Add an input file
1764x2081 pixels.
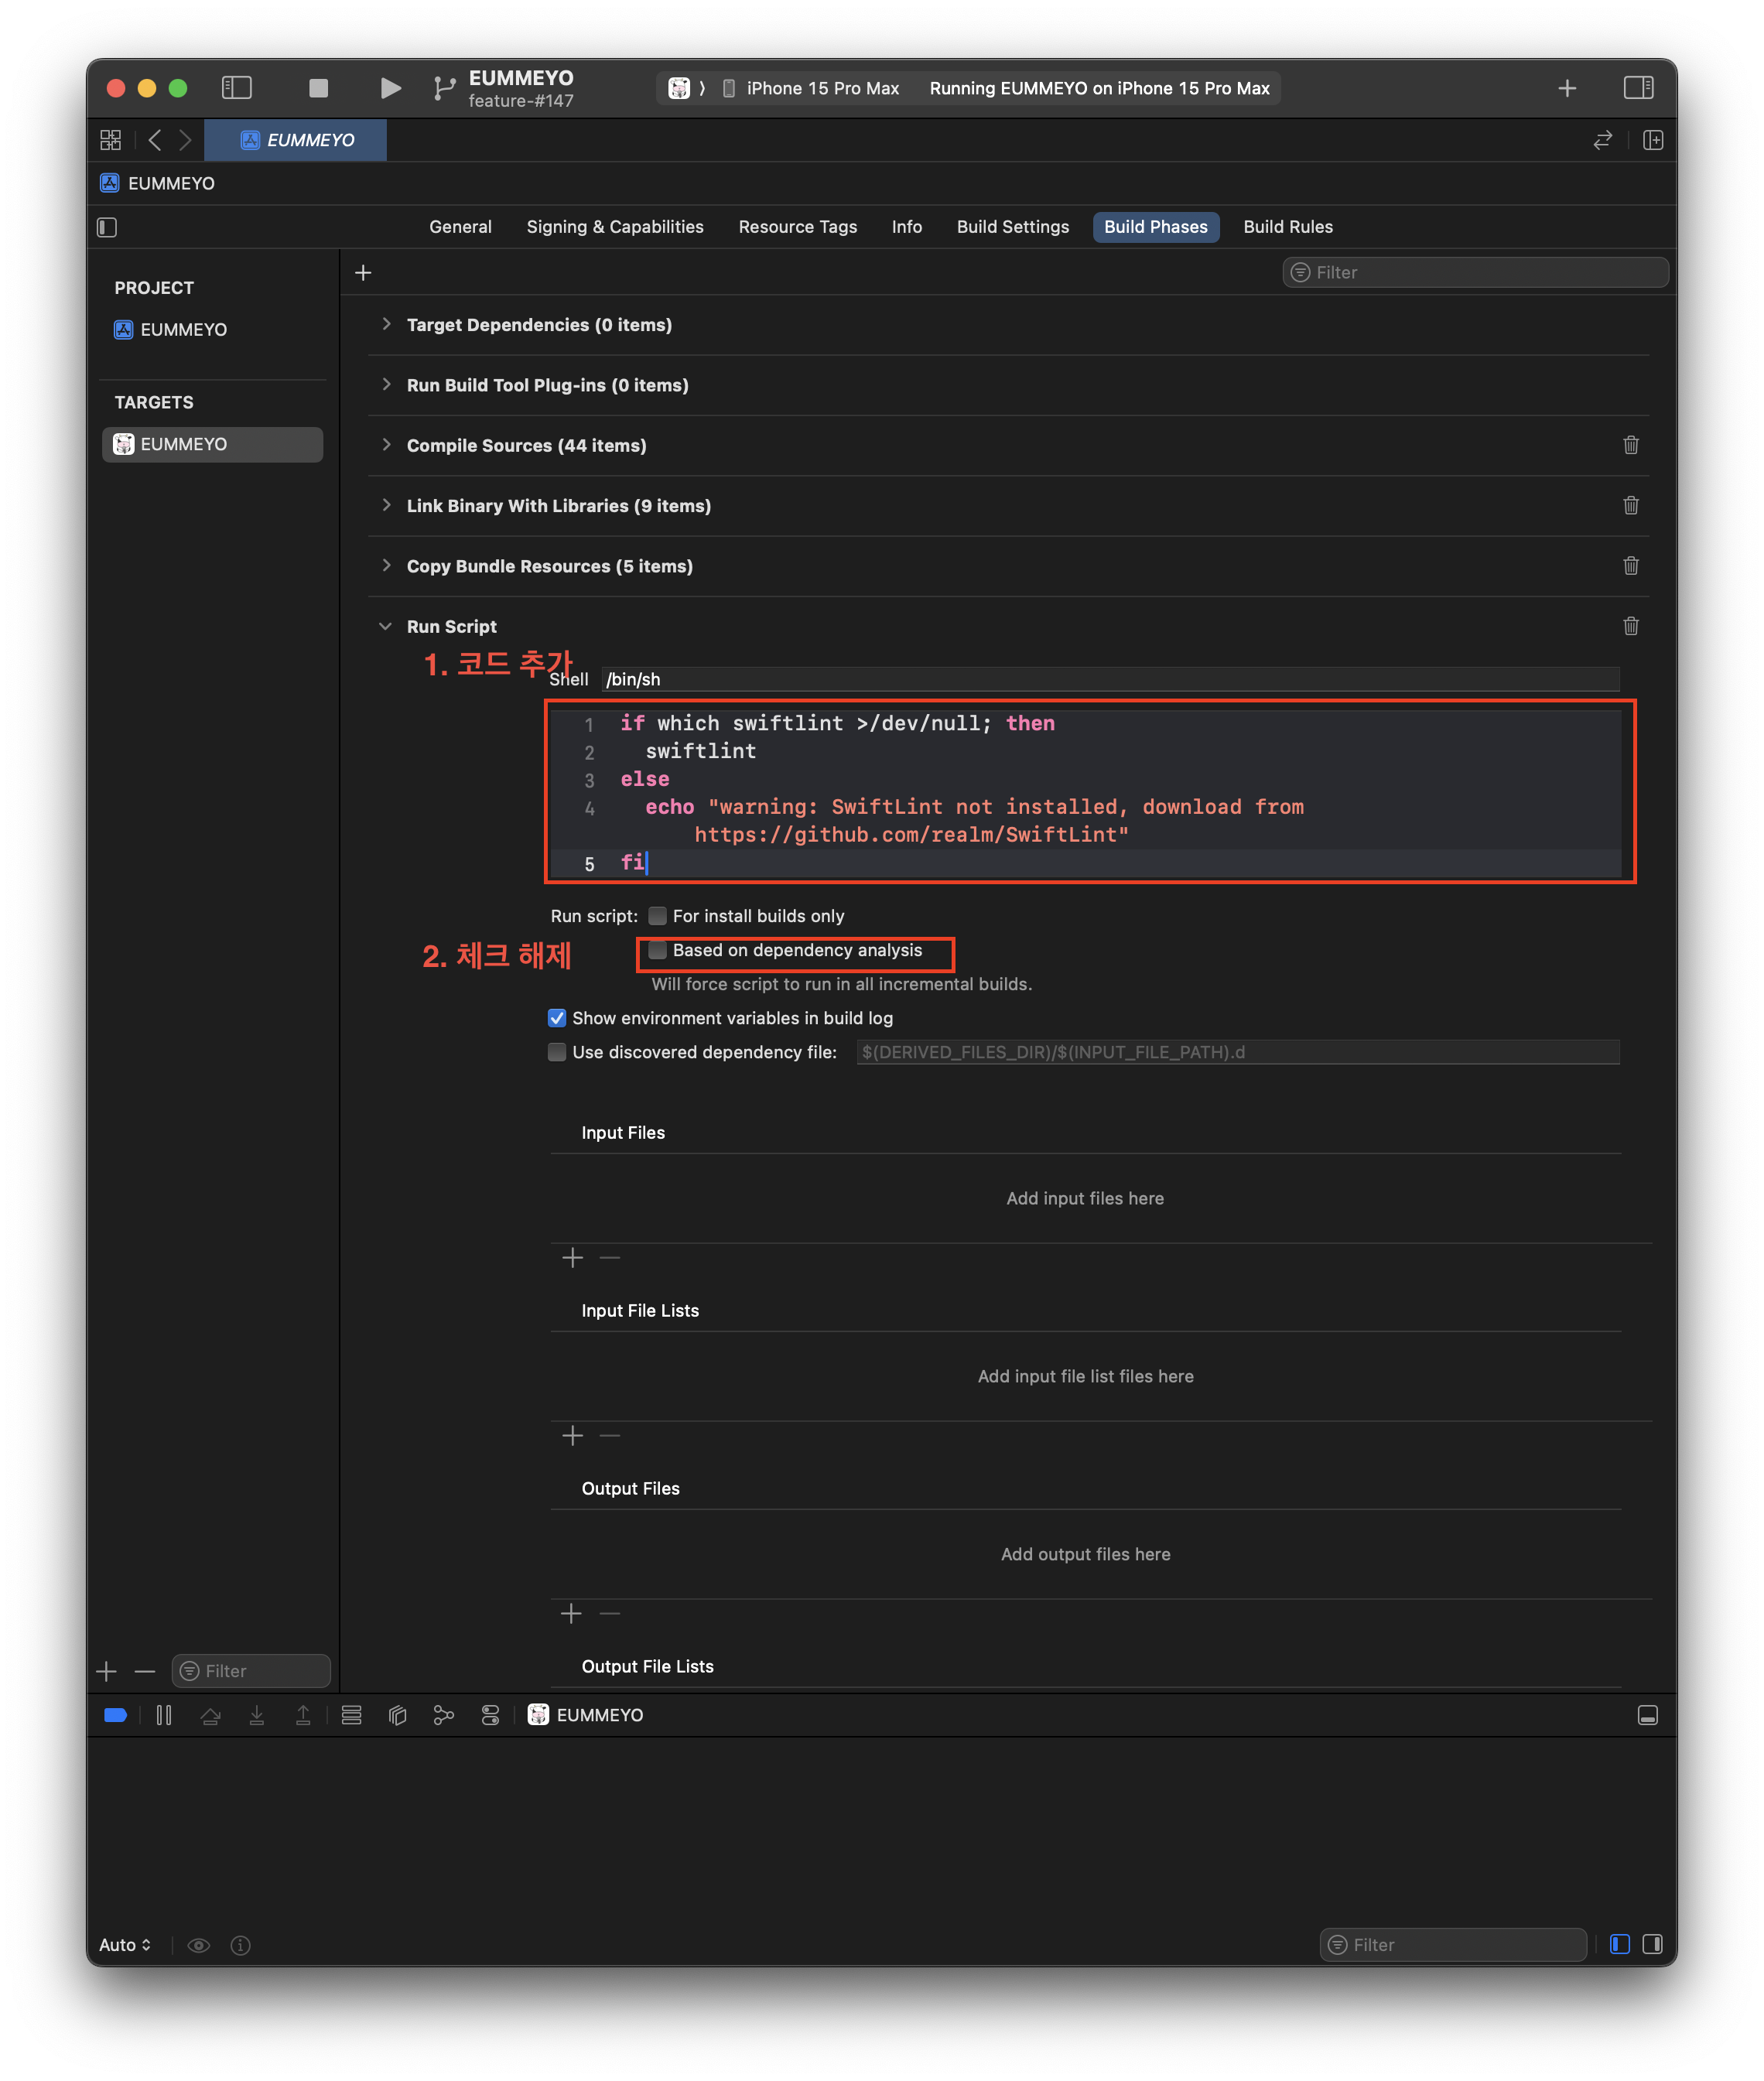[572, 1257]
